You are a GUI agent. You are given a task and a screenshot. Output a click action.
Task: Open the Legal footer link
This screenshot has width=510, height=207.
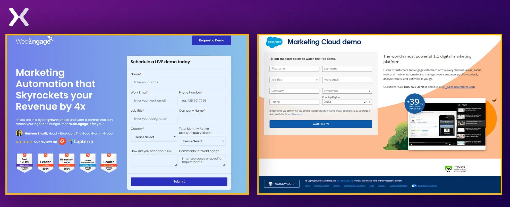point(308,186)
